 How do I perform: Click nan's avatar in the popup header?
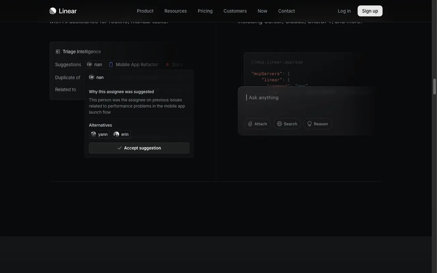[x=91, y=77]
